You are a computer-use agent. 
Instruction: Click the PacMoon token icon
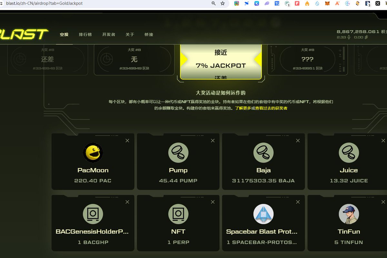point(93,153)
